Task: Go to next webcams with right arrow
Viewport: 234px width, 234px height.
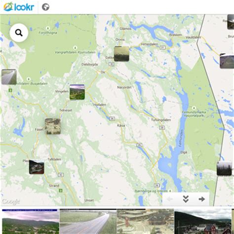Action: click(201, 199)
